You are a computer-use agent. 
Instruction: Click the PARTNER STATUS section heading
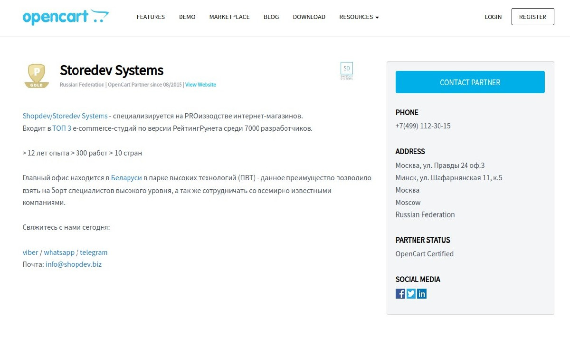click(423, 240)
